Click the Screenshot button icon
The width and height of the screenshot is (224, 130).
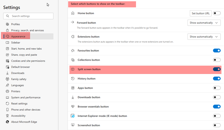coord(73,125)
